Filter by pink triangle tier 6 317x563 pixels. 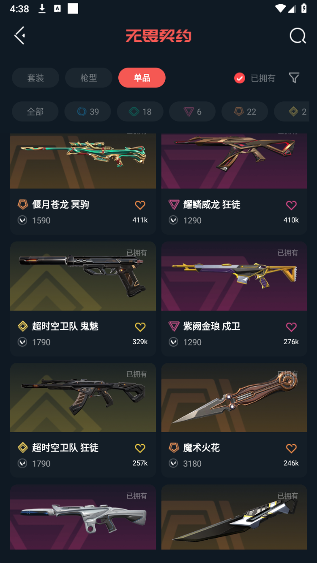point(192,112)
